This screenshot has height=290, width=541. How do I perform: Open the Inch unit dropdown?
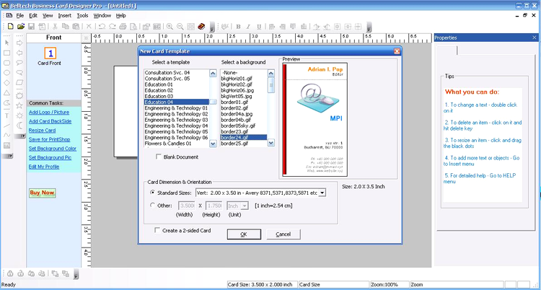pyautogui.click(x=245, y=206)
